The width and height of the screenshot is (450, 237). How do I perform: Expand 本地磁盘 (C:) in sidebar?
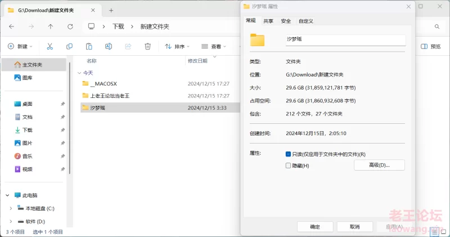click(x=11, y=208)
